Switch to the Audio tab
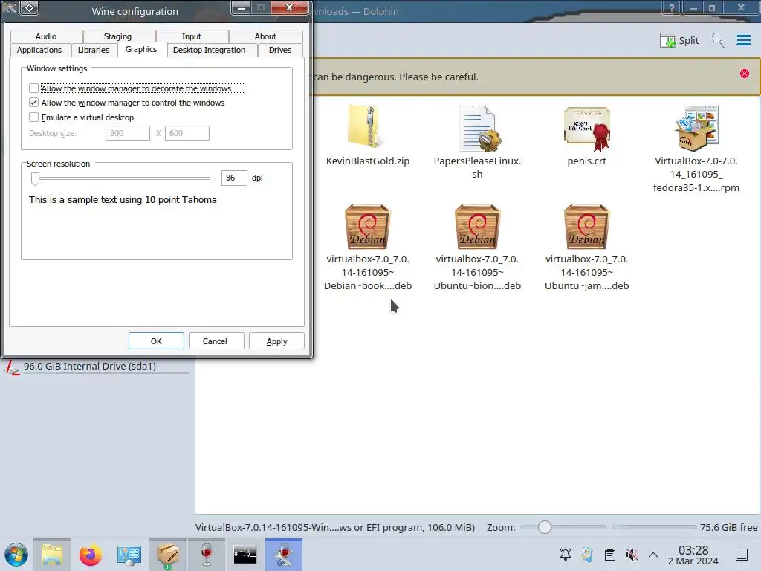 coord(46,36)
